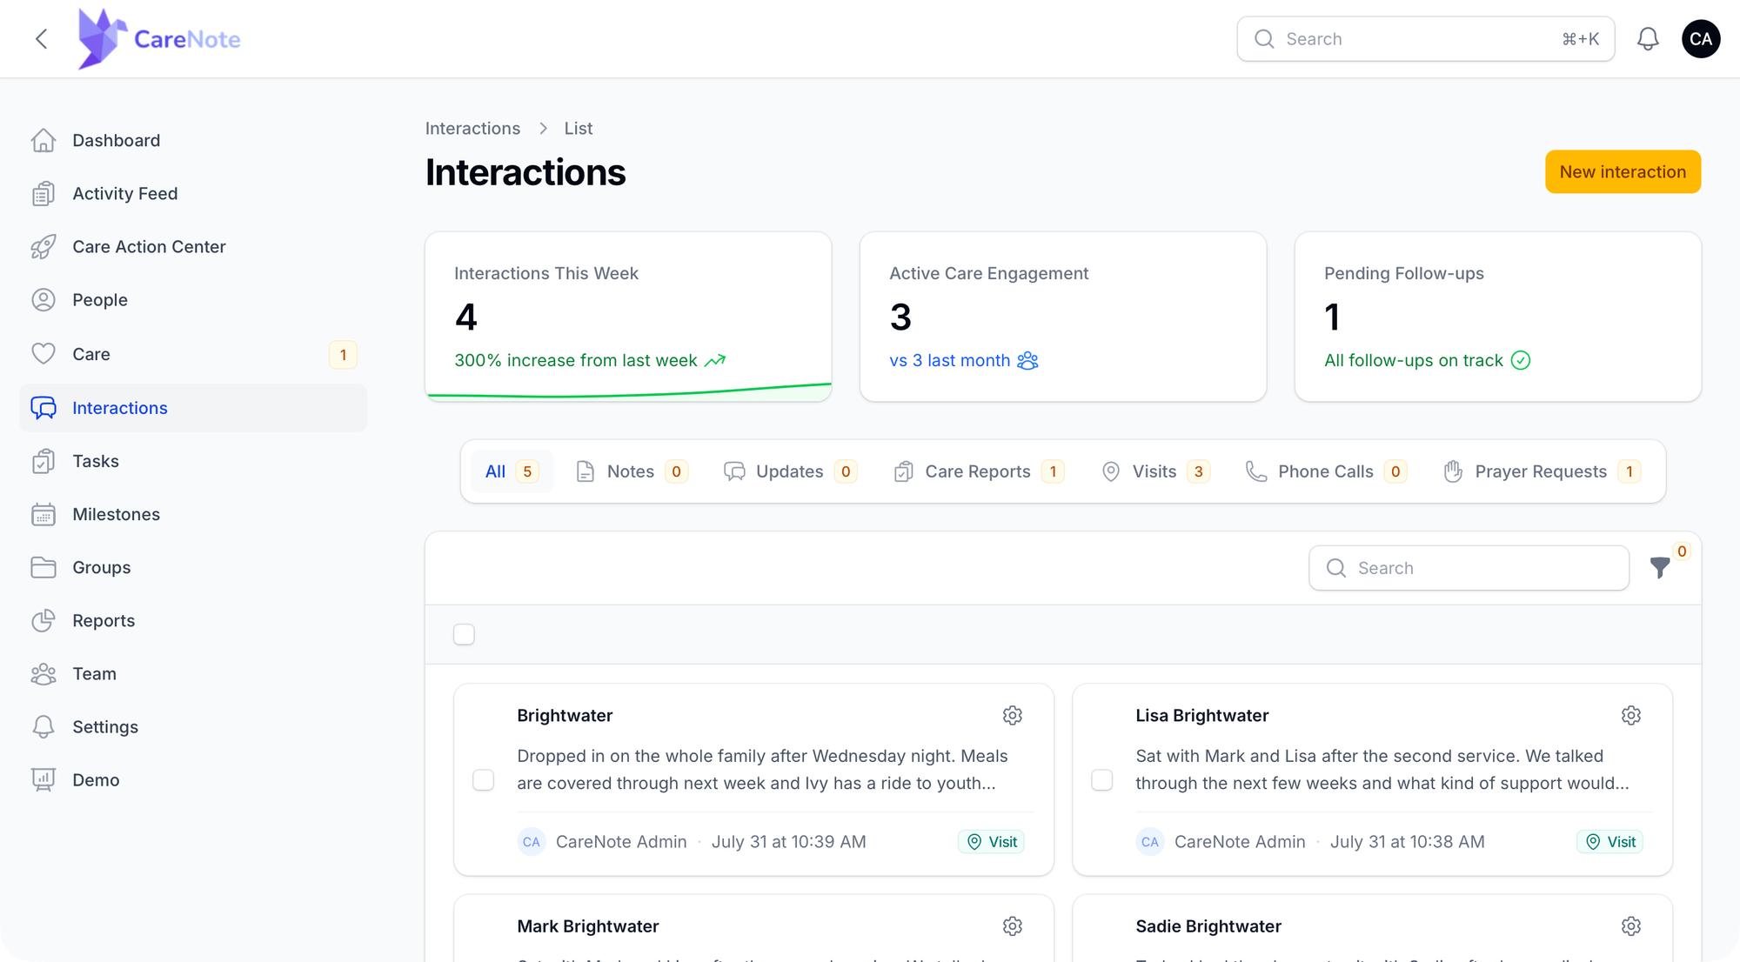1740x962 pixels.
Task: Switch to the Updates tab
Action: 791,471
